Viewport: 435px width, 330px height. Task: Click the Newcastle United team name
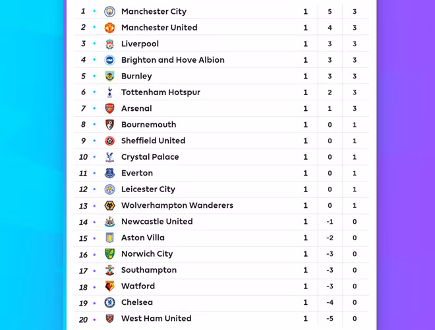coord(157,222)
